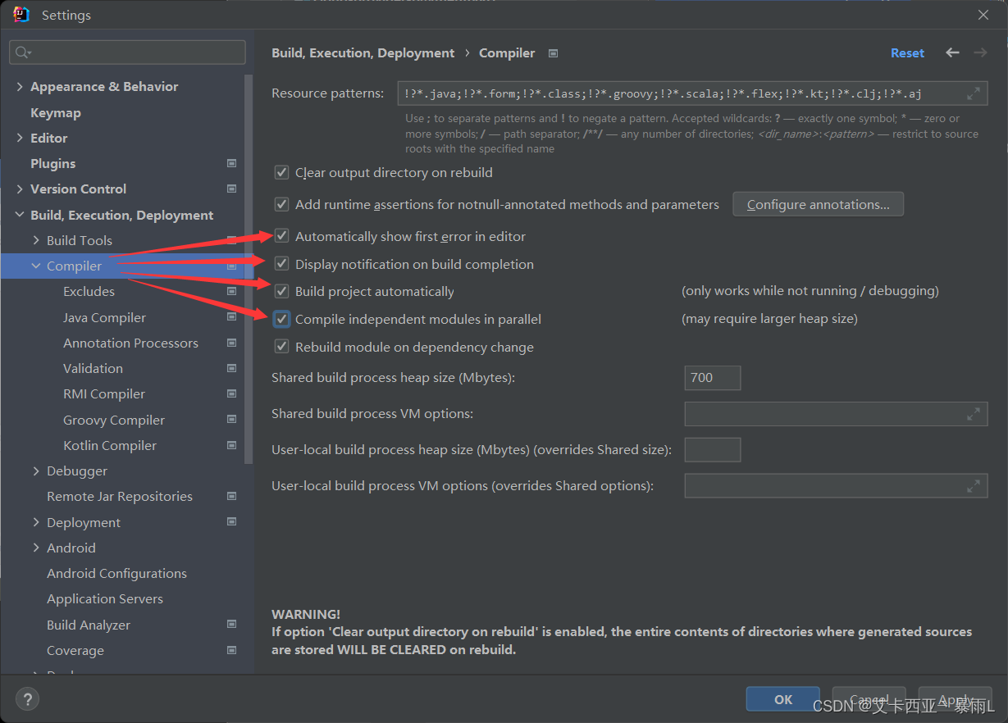Viewport: 1008px width, 723px height.
Task: Click the magnifier icon in the search box
Action: pyautogui.click(x=20, y=52)
